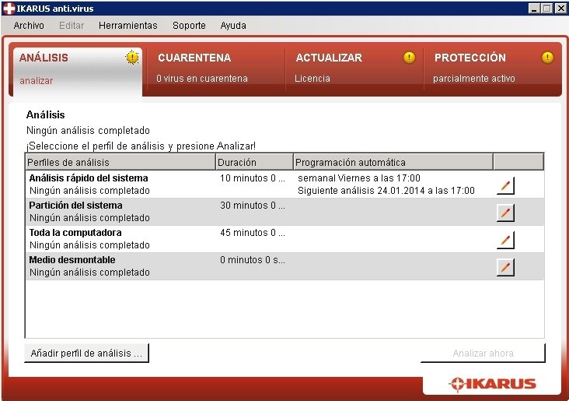This screenshot has height=401, width=569.
Task: Close the IKARUS anti.virus window
Action: [x=560, y=9]
